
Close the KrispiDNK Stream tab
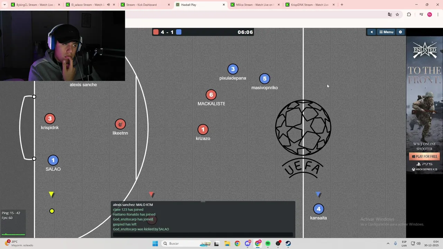(x=334, y=5)
